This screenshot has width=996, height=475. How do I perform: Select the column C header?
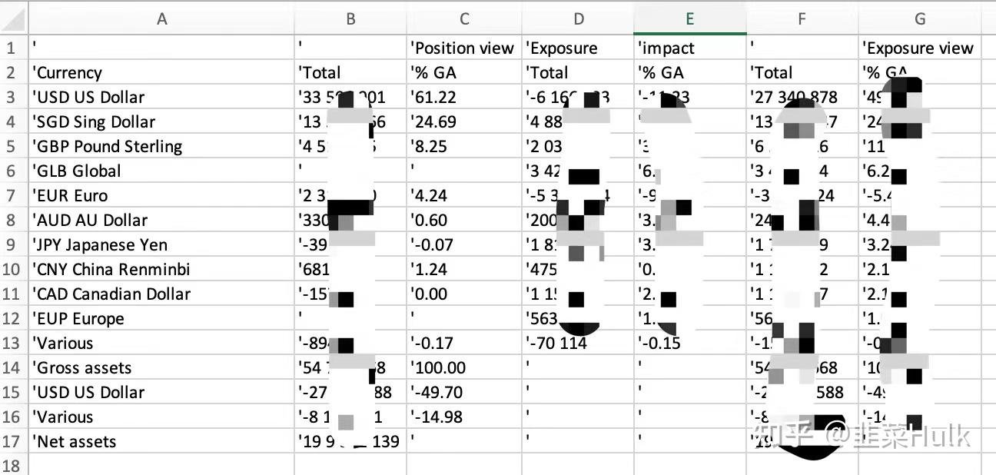pyautogui.click(x=464, y=18)
